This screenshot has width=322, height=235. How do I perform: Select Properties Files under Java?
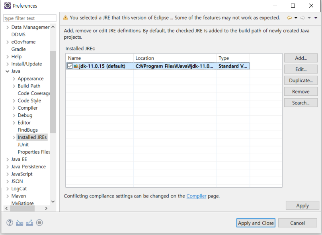pos(34,152)
